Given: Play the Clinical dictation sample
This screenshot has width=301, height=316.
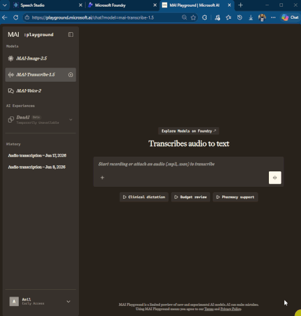Looking at the screenshot, I should pyautogui.click(x=144, y=197).
